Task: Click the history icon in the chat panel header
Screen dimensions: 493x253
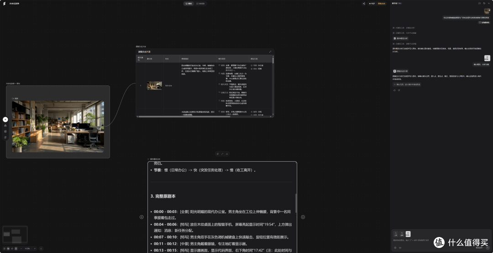Action: 484,3
